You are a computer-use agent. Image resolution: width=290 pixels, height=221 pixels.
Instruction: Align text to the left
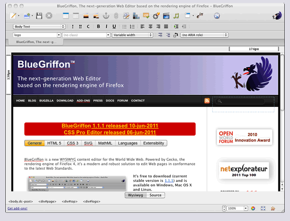point(143,27)
